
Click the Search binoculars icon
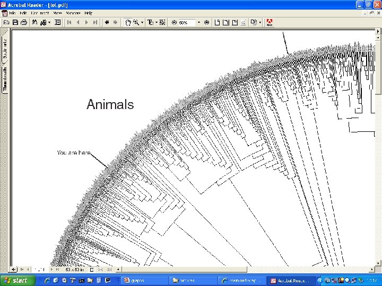click(44, 22)
